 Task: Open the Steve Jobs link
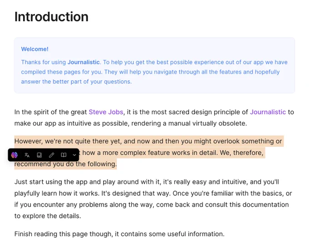(106, 112)
